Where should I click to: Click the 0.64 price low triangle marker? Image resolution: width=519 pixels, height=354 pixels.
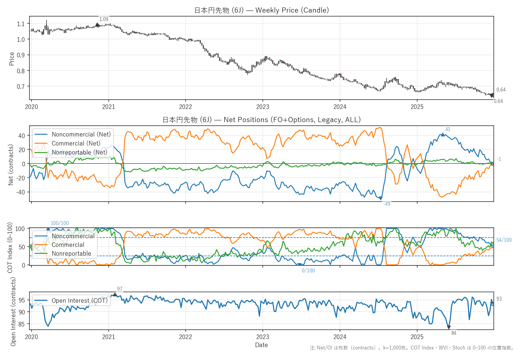[492, 96]
